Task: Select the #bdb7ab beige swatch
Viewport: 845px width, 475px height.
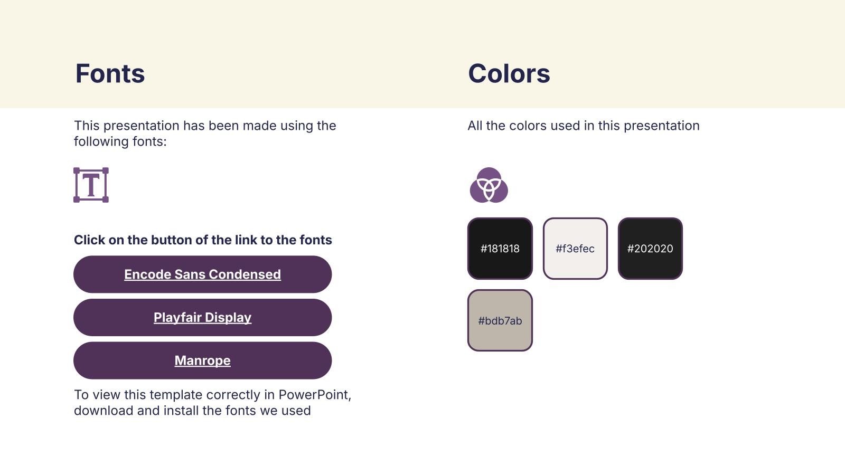Action: pyautogui.click(x=500, y=320)
